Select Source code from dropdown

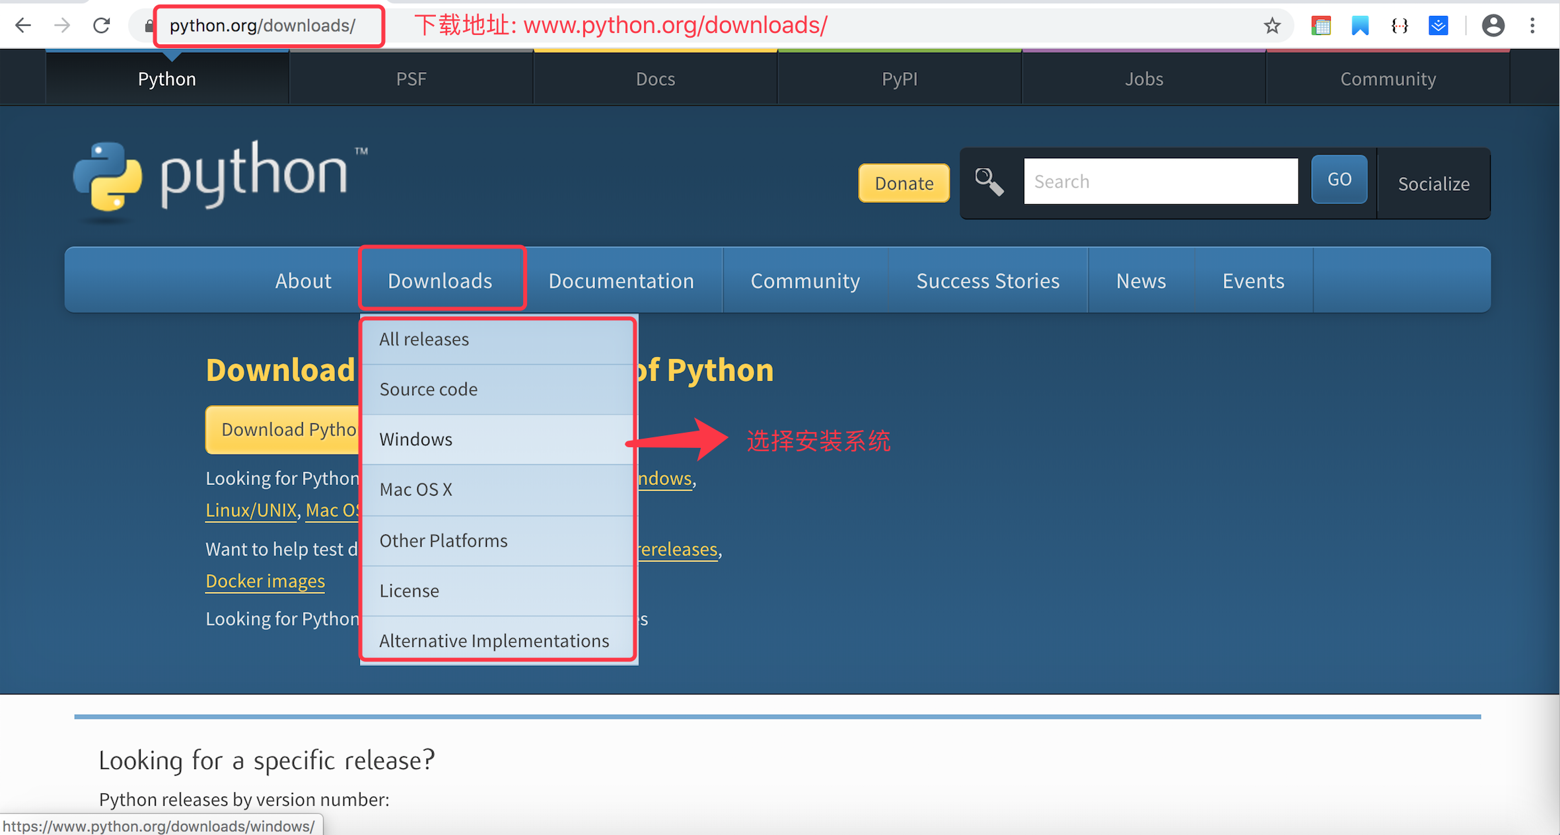[497, 389]
